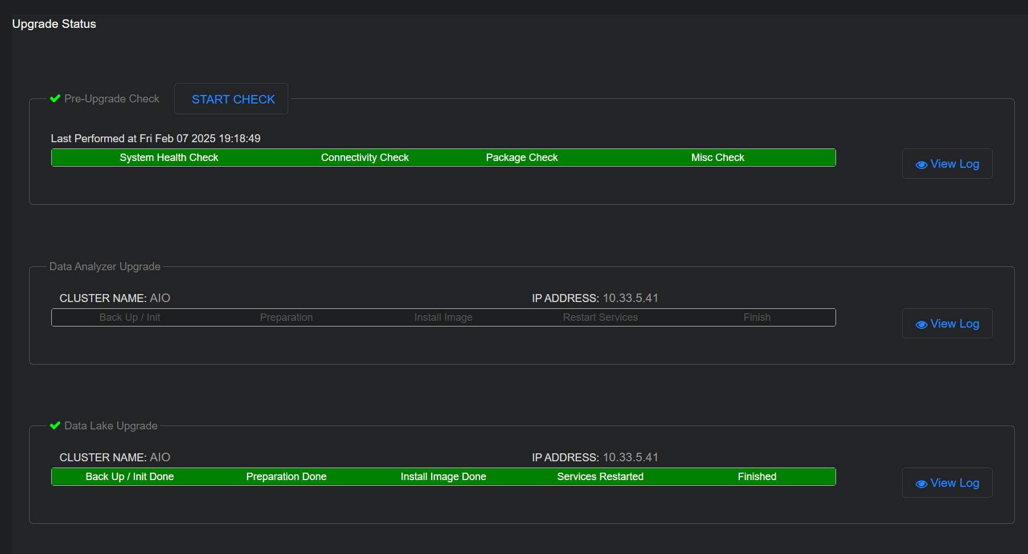Click the Restart Services step
The height and width of the screenshot is (554, 1028).
pyautogui.click(x=600, y=317)
